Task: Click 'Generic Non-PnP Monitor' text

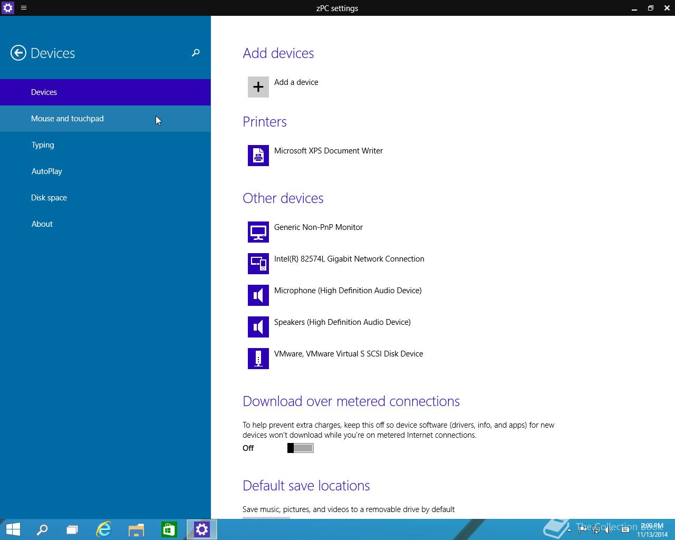Action: [319, 227]
